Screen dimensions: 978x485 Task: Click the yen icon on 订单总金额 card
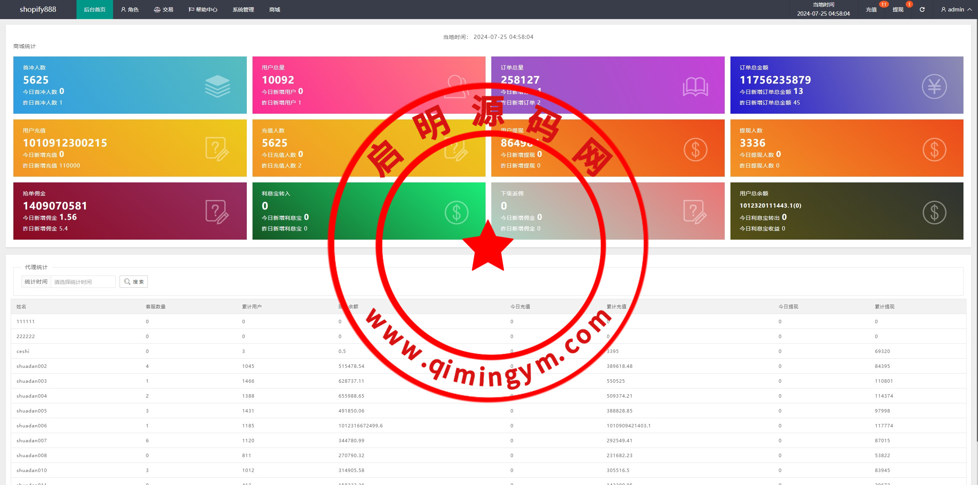click(934, 87)
